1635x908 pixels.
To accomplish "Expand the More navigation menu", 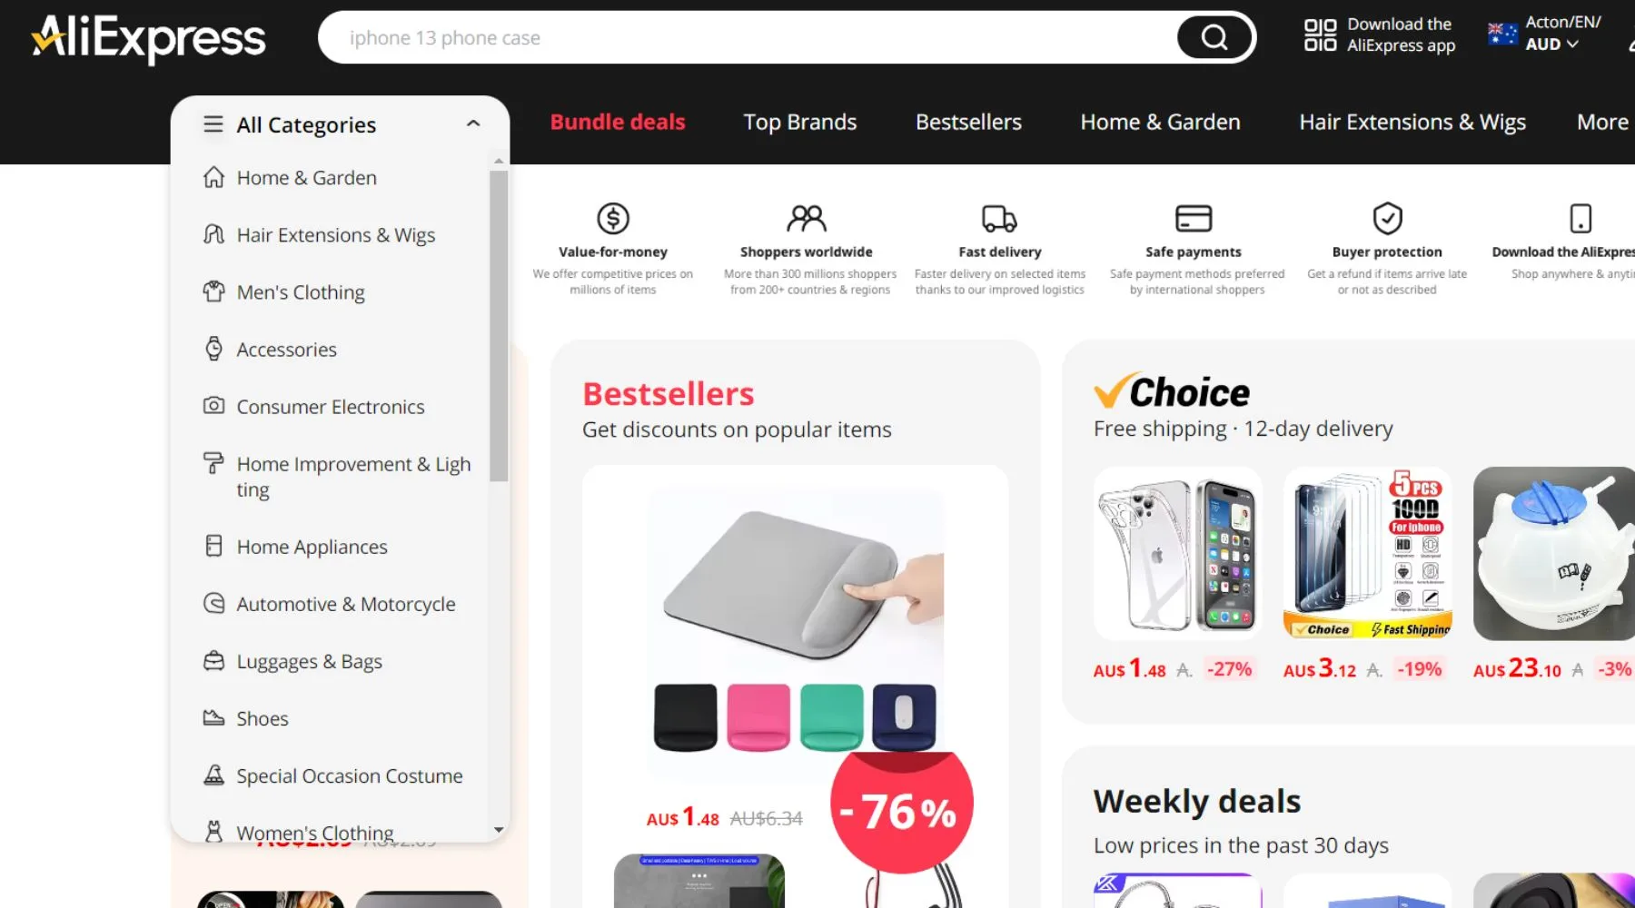I will 1602,122.
